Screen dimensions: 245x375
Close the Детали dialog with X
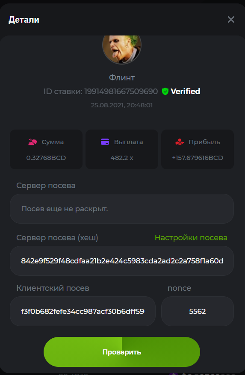[x=231, y=20]
